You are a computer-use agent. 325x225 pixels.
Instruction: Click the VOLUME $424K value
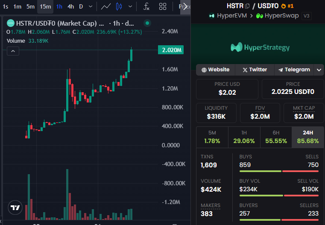coord(211,190)
